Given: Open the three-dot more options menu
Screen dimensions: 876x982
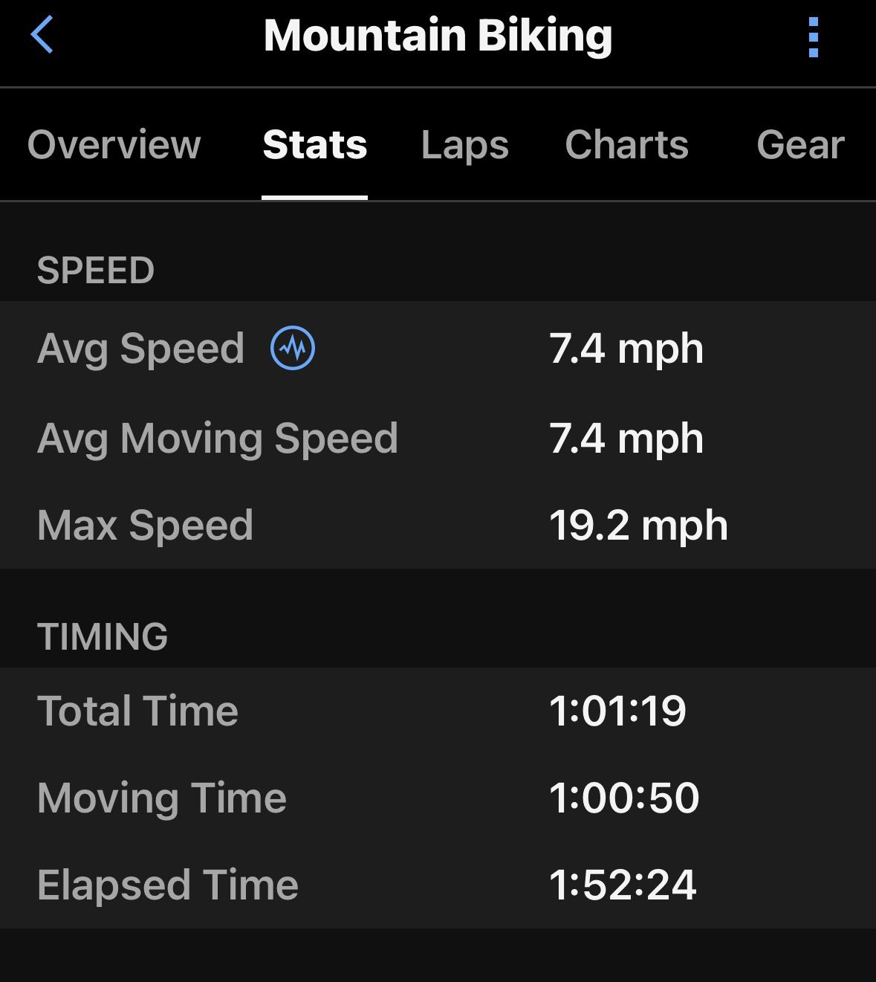Looking at the screenshot, I should click(814, 37).
